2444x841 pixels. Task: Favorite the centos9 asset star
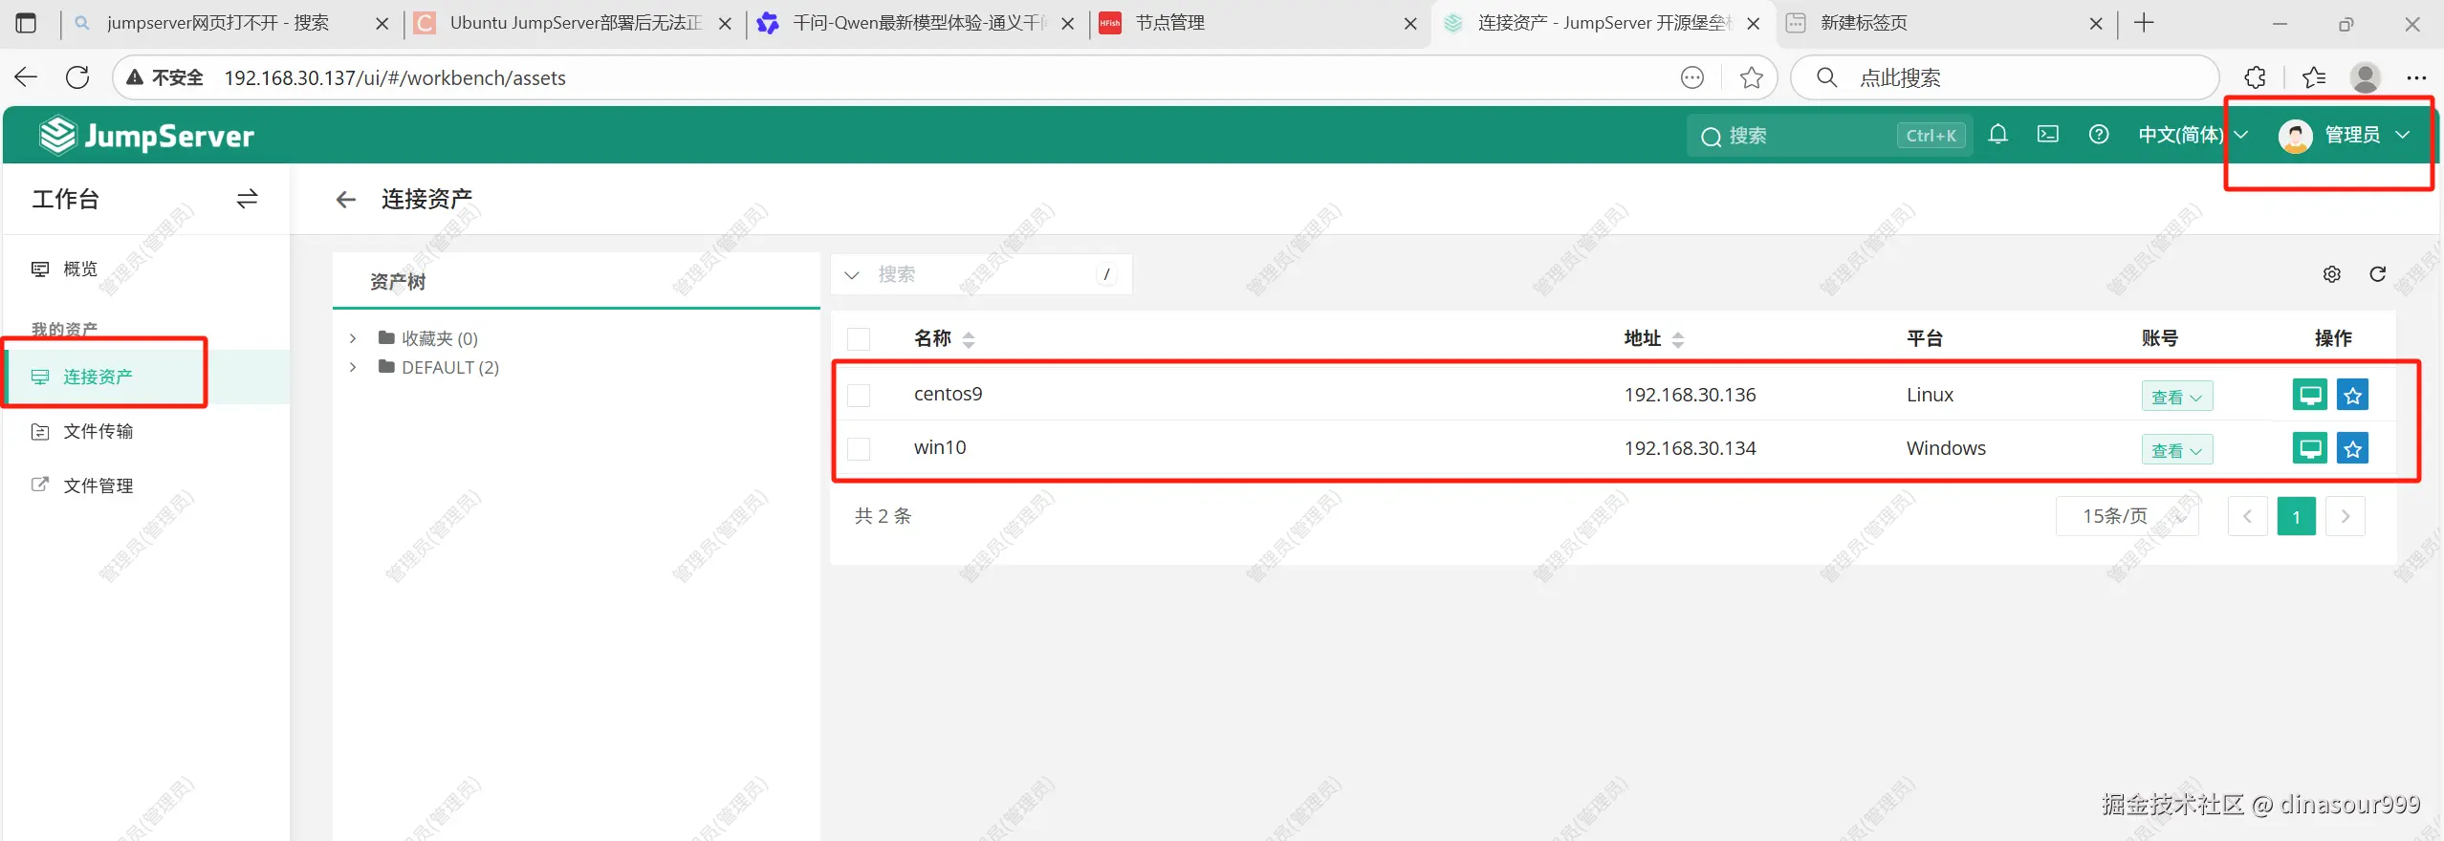2353,395
